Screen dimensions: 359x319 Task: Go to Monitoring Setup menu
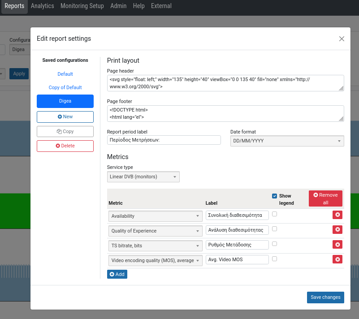(82, 6)
